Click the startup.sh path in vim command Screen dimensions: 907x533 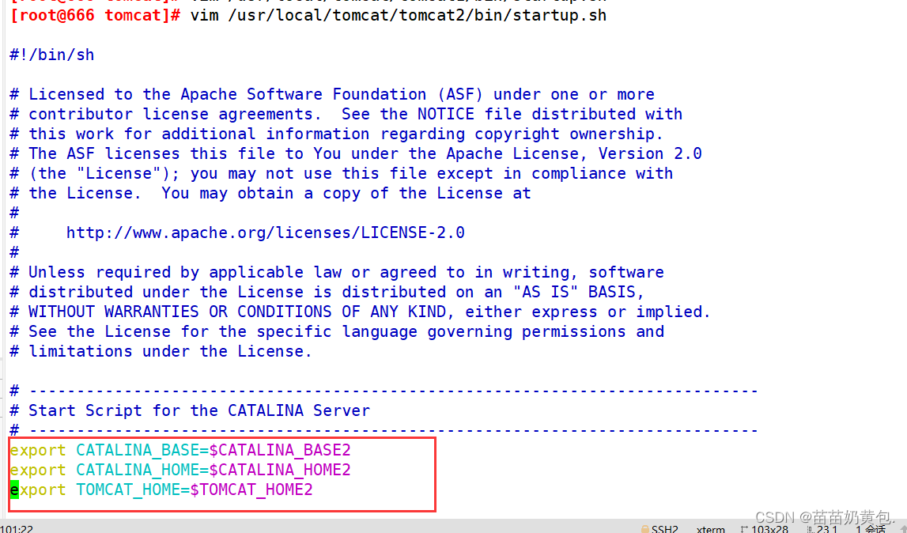pos(417,15)
